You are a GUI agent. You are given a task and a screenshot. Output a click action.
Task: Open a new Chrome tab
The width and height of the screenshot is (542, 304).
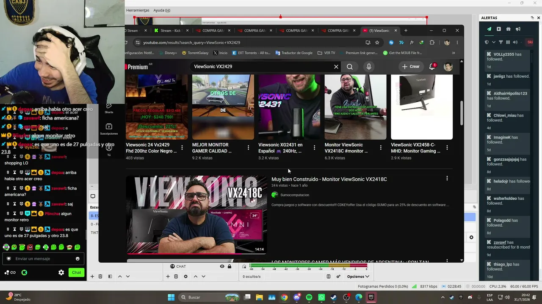(x=406, y=30)
